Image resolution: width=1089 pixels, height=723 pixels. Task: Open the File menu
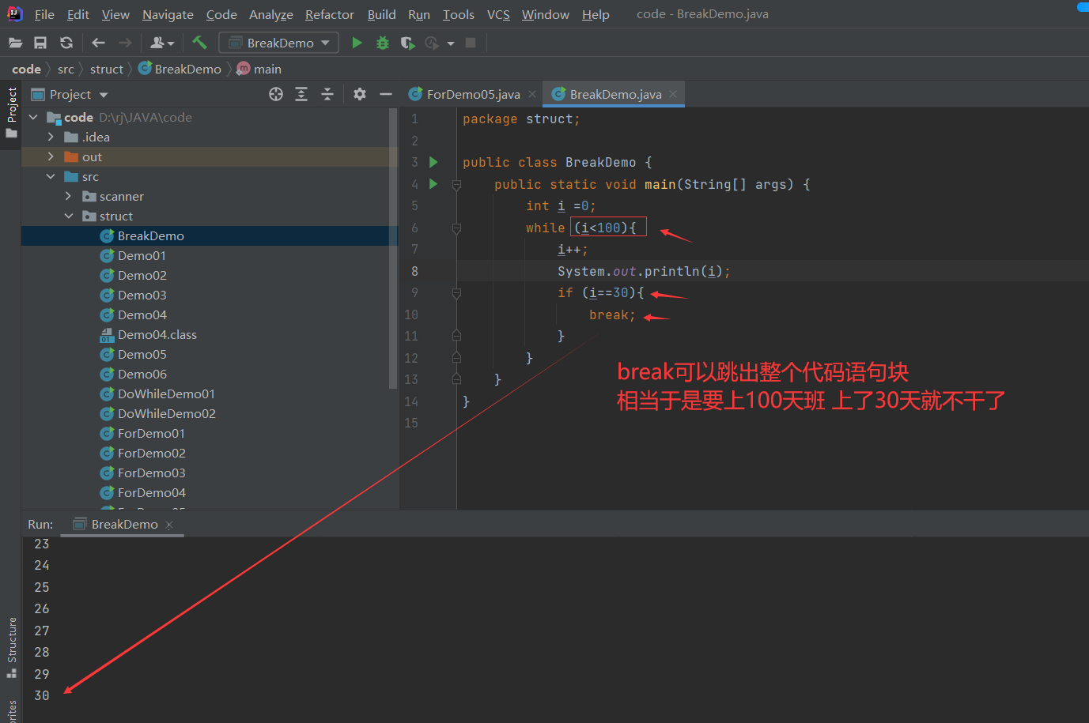44,14
